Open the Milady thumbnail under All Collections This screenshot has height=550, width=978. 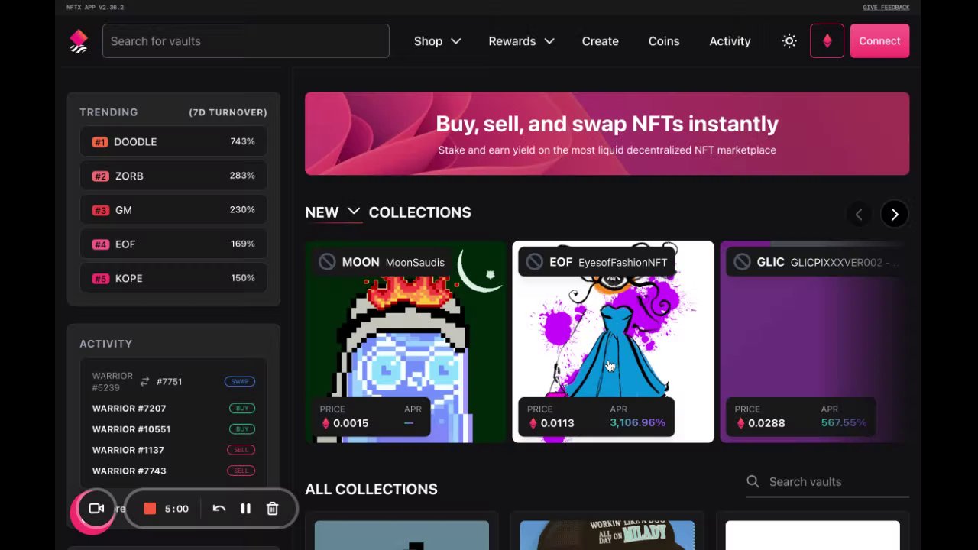click(607, 535)
